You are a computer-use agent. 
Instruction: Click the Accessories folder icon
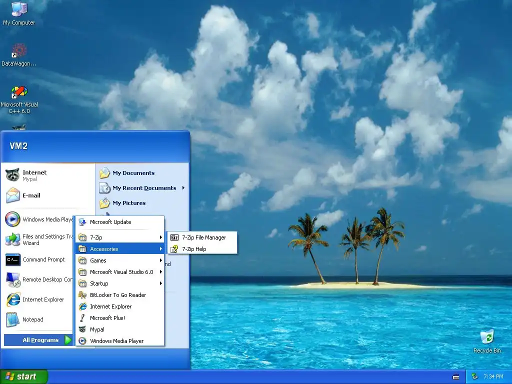[x=82, y=249]
